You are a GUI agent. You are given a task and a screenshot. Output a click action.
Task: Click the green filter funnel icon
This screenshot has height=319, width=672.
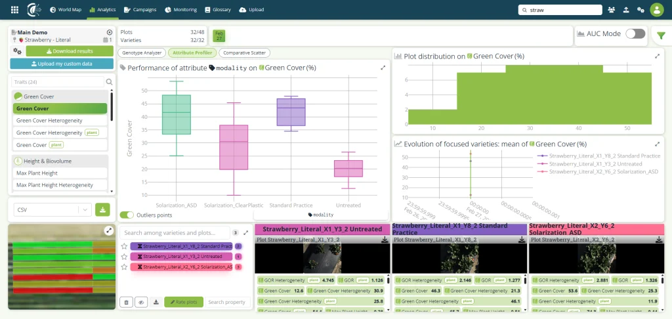[661, 36]
